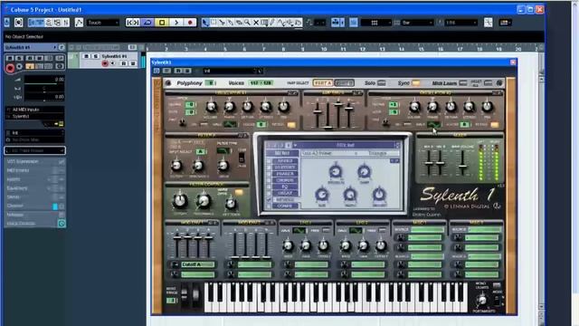The width and height of the screenshot is (579, 326).
Task: Select the Mute X tool
Action: pos(255,23)
